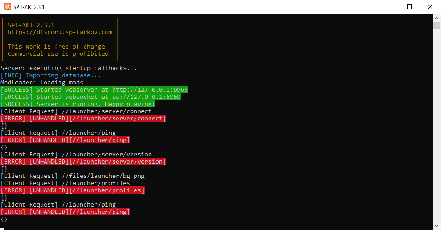Click "[INFO] Importing database..." line
The width and height of the screenshot is (441, 230).
[x=50, y=75]
